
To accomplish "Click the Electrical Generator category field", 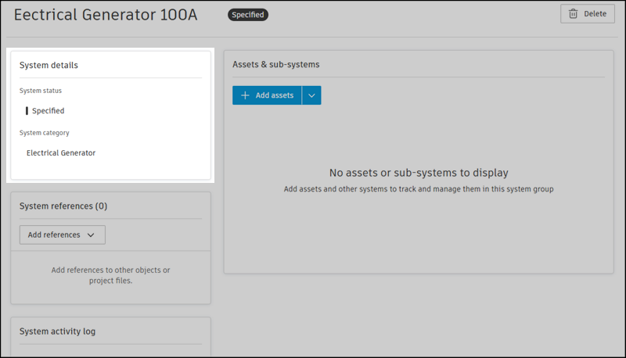I will (61, 152).
